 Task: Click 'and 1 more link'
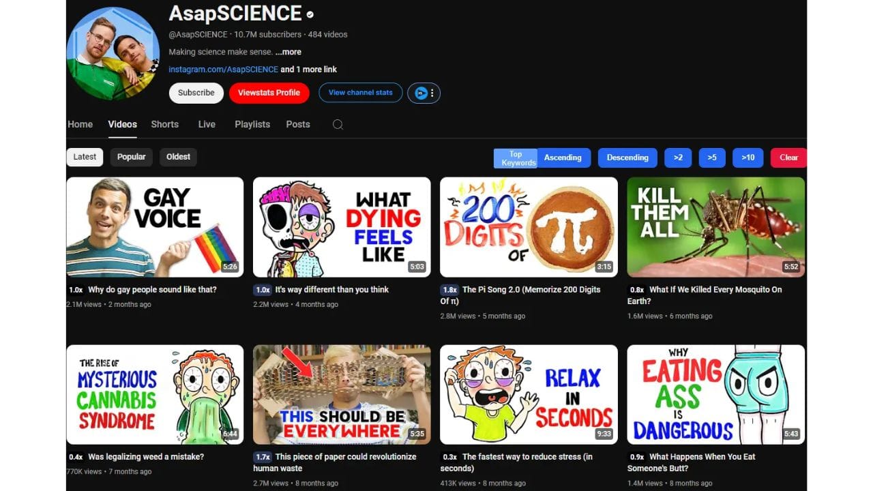(x=309, y=70)
